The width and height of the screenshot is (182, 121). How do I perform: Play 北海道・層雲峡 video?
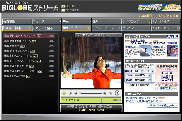[x=29, y=46]
